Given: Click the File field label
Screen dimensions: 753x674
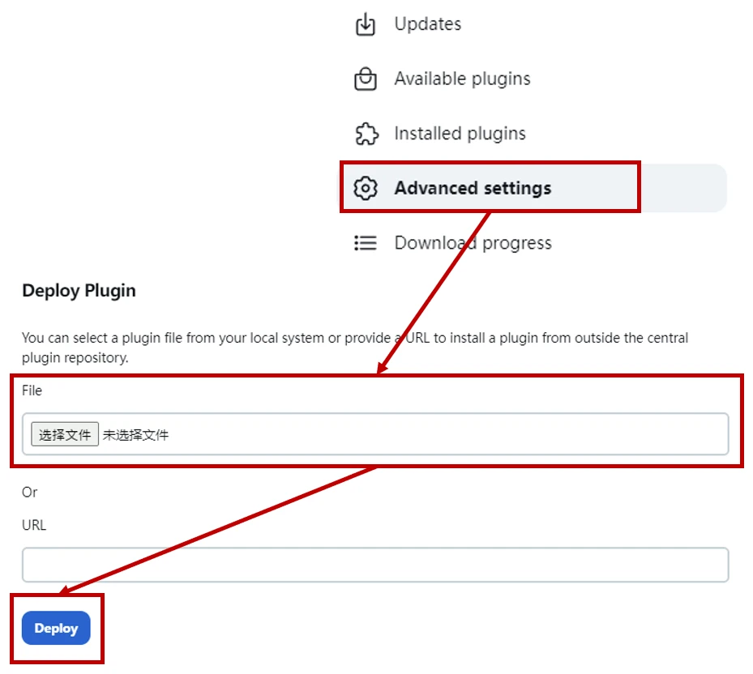Looking at the screenshot, I should click(x=32, y=390).
